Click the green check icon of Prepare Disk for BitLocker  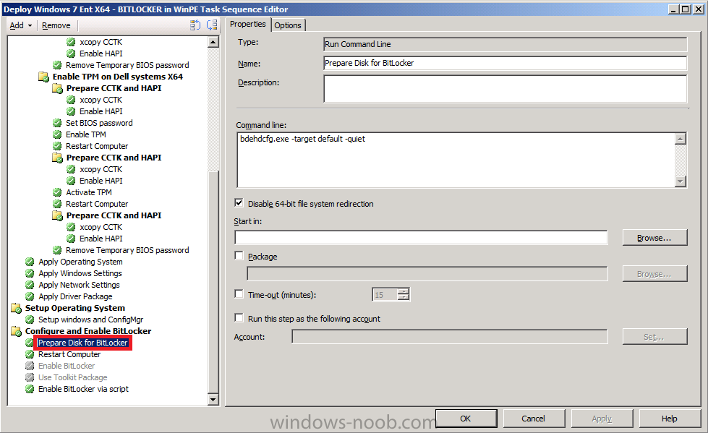(30, 343)
